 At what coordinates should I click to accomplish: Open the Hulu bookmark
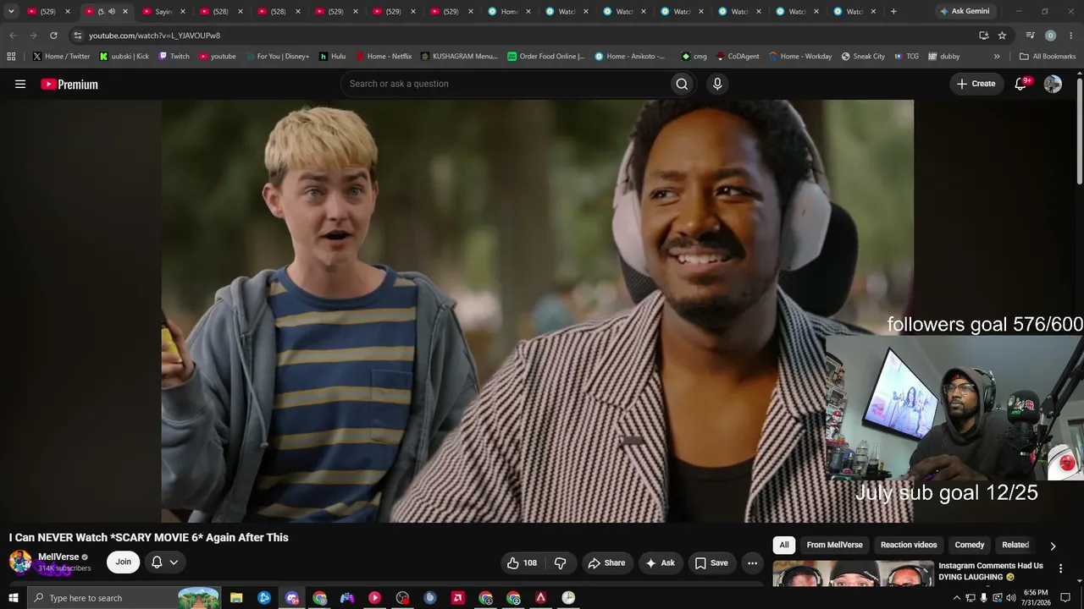click(333, 57)
